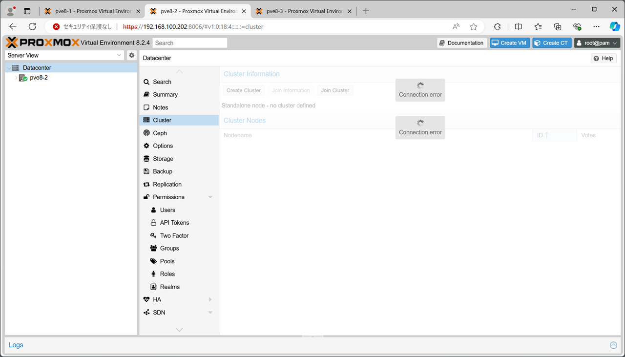
Task: Click the Join Cluster button
Action: click(334, 90)
